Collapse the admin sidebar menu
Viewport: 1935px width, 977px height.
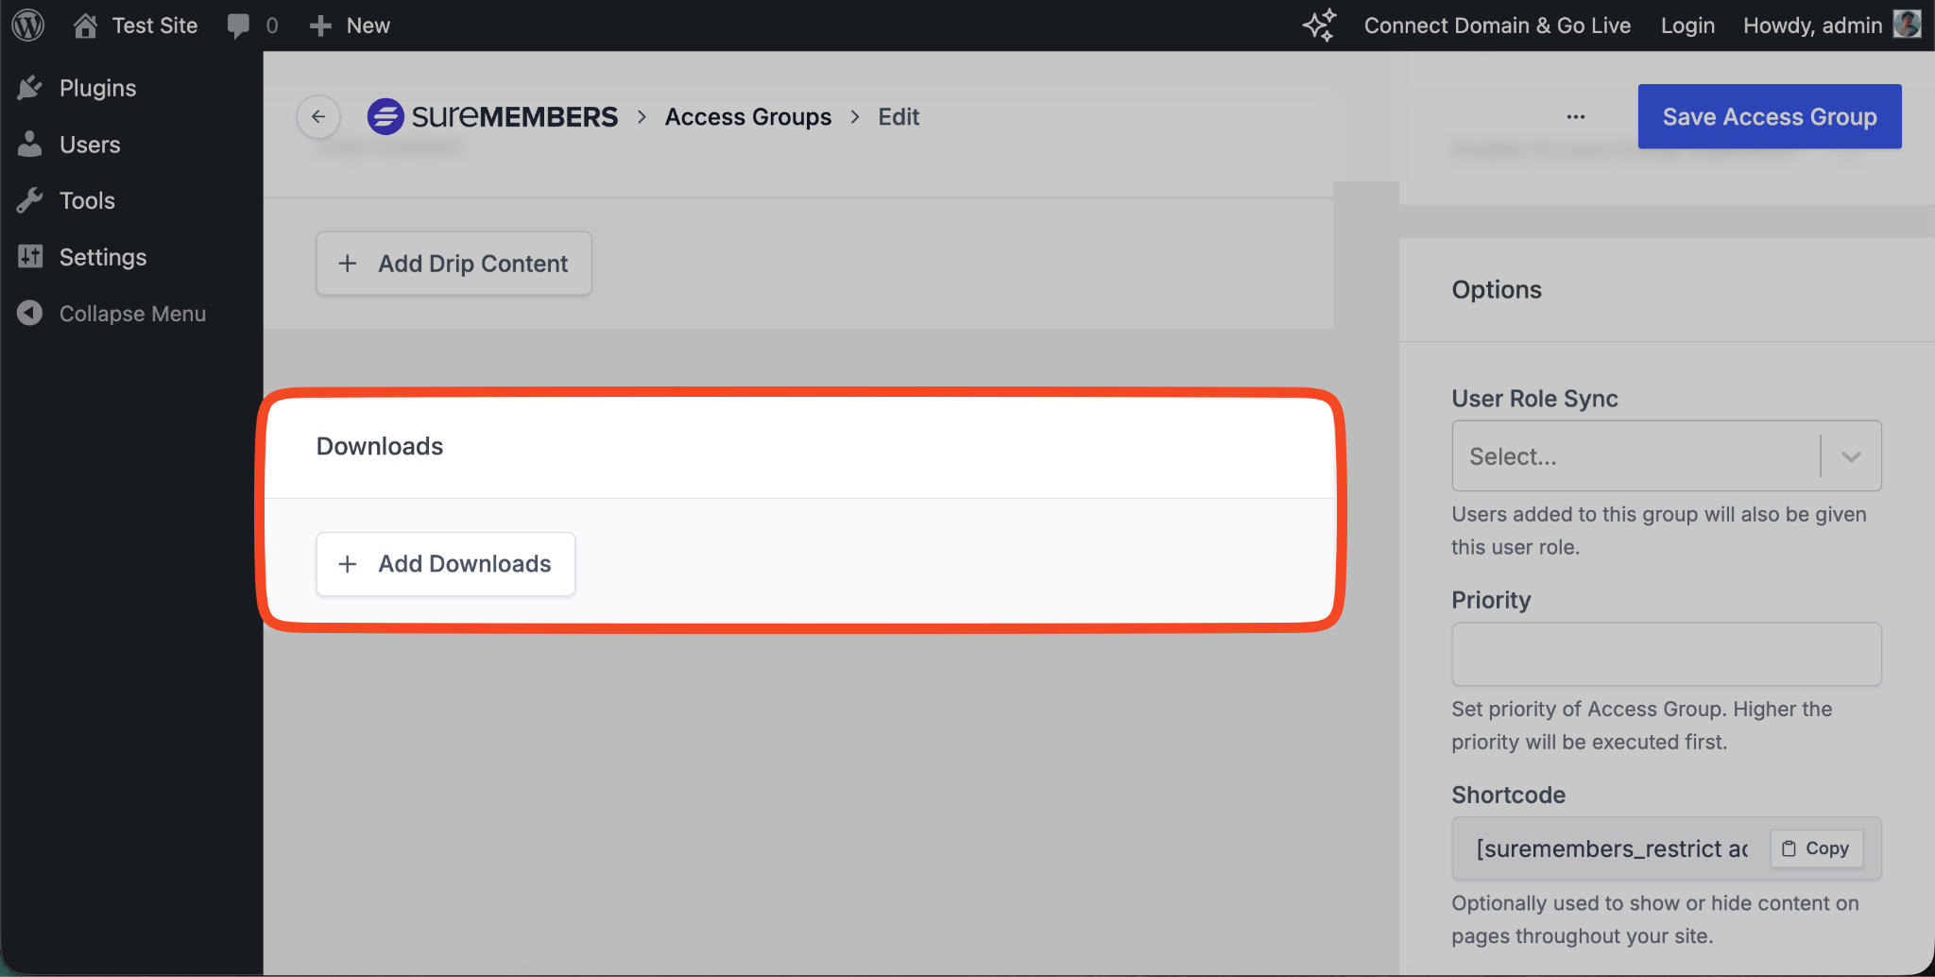pyautogui.click(x=131, y=314)
